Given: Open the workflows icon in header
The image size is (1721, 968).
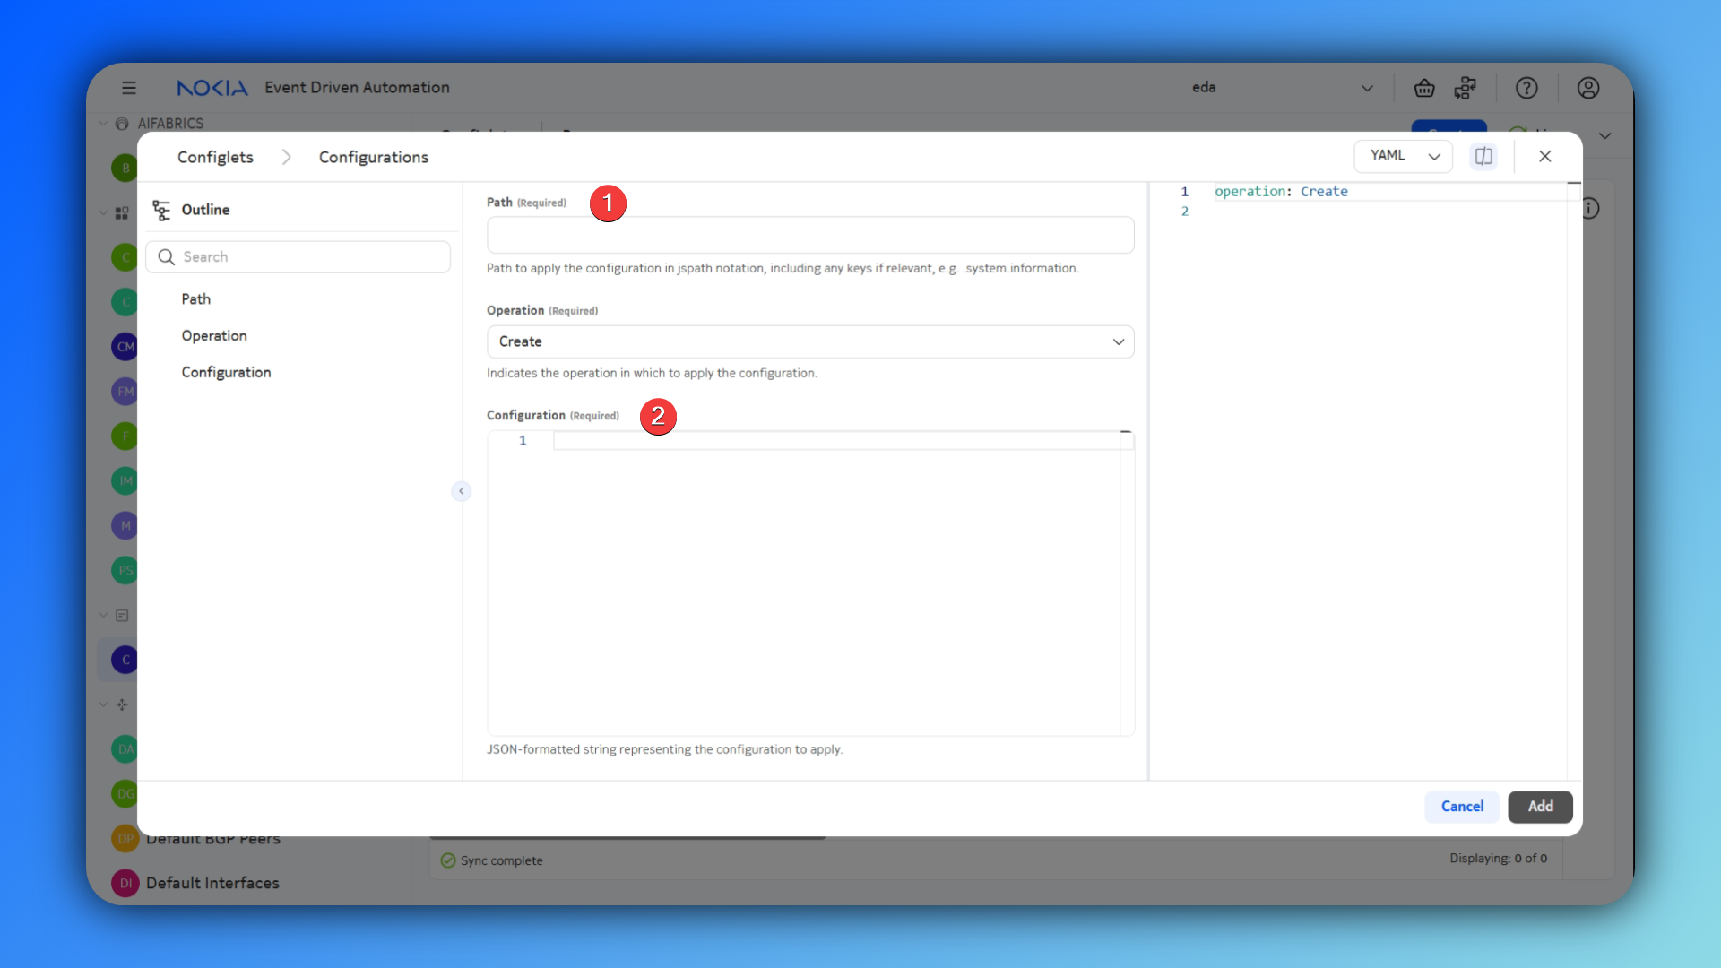Looking at the screenshot, I should [1466, 88].
